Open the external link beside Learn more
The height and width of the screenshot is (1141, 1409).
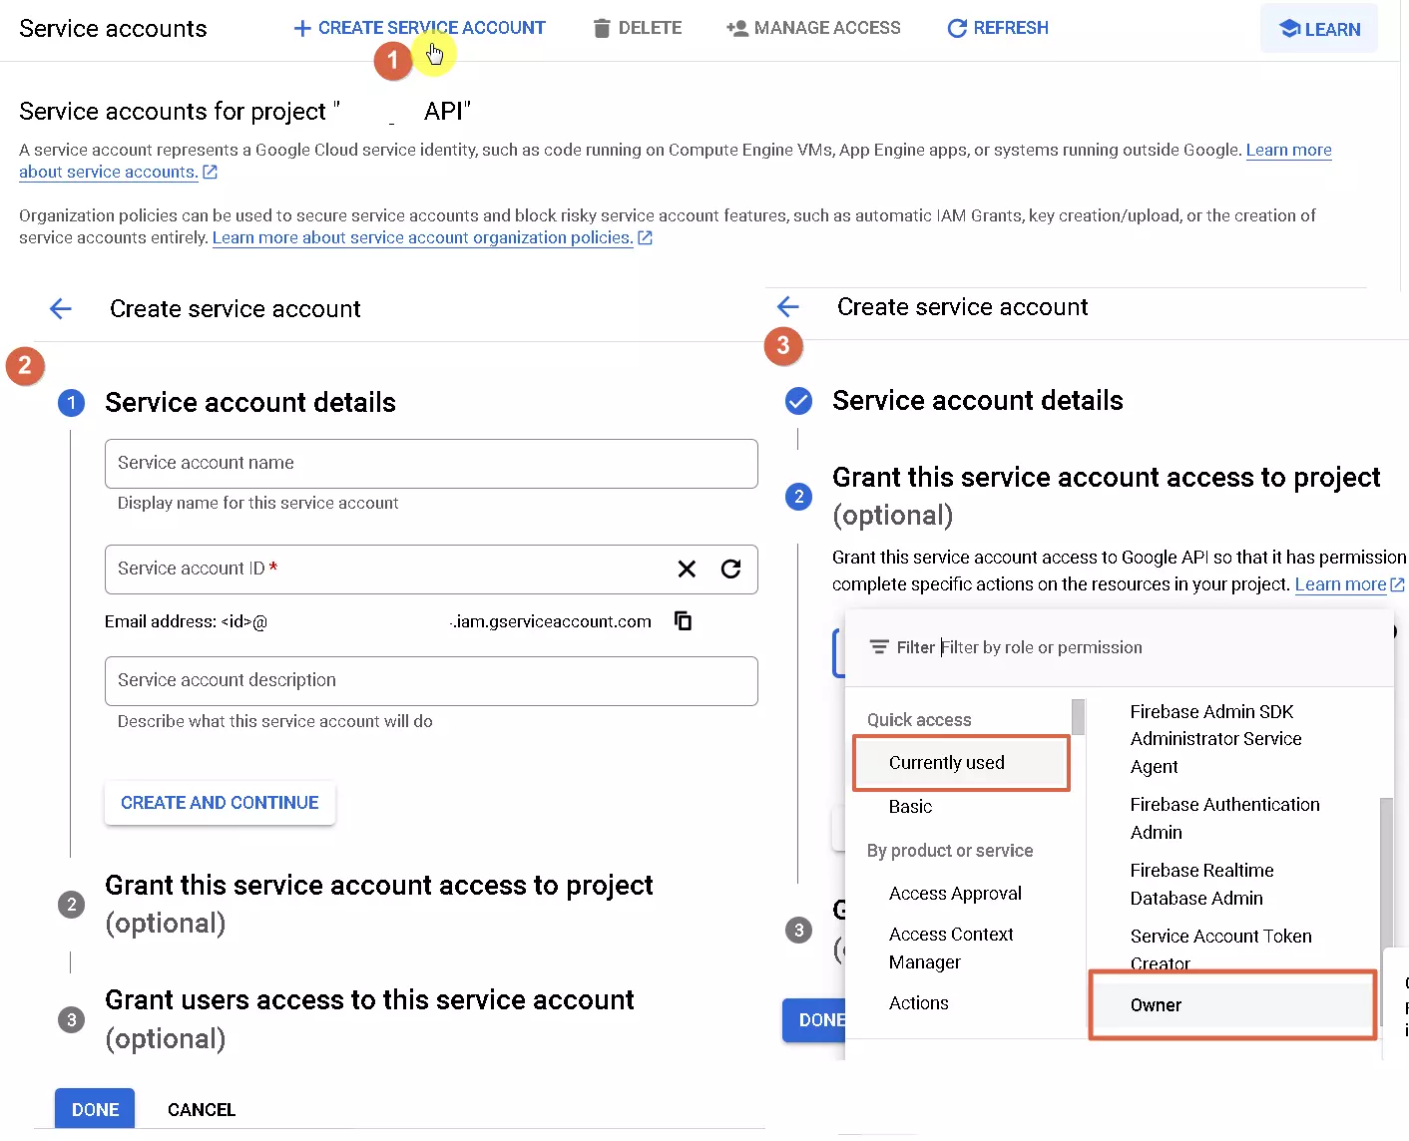coord(1395,584)
